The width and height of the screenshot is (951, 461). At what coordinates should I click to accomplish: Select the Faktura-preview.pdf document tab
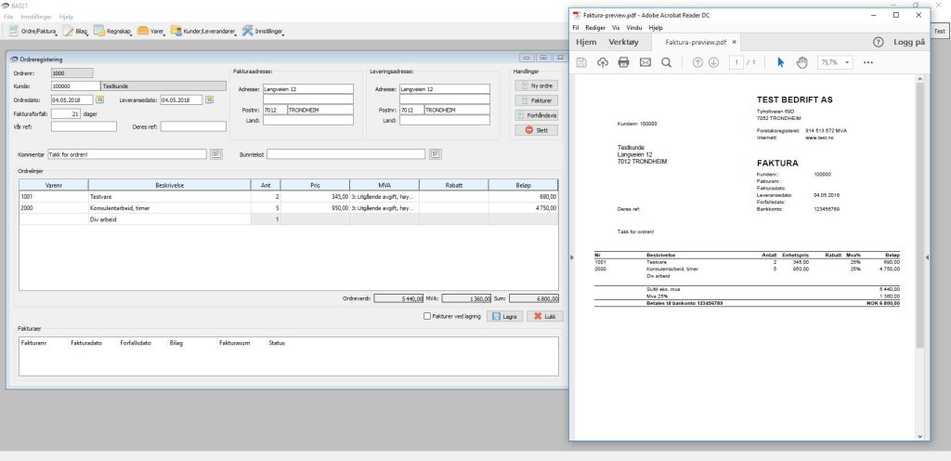(695, 43)
